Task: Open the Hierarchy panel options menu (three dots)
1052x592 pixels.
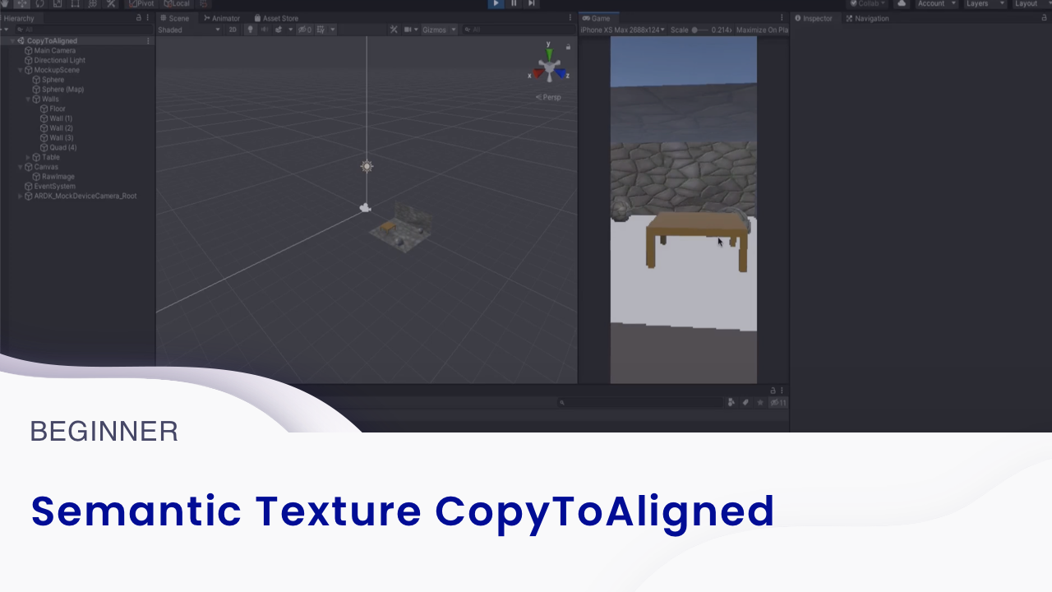Action: coord(148,17)
